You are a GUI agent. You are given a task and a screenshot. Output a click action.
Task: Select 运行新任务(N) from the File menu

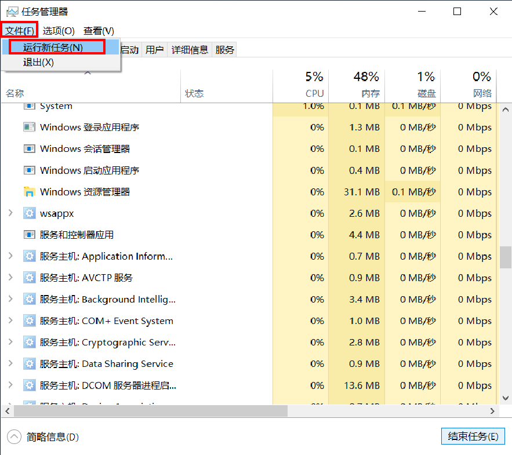pos(53,48)
